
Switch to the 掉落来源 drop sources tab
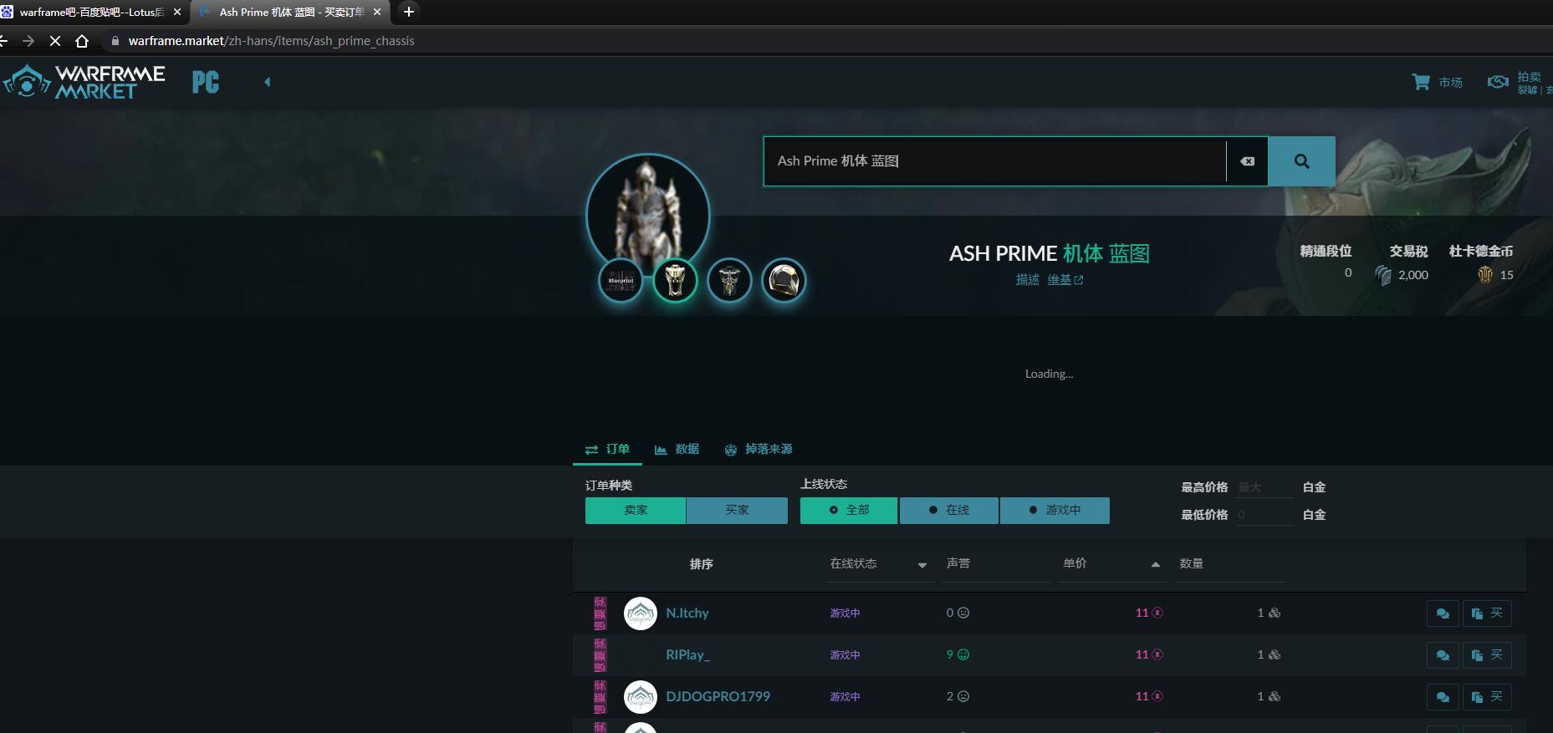[x=759, y=450]
